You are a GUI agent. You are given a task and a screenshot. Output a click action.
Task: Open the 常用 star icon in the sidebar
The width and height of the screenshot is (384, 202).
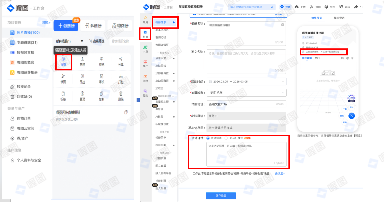145,18
